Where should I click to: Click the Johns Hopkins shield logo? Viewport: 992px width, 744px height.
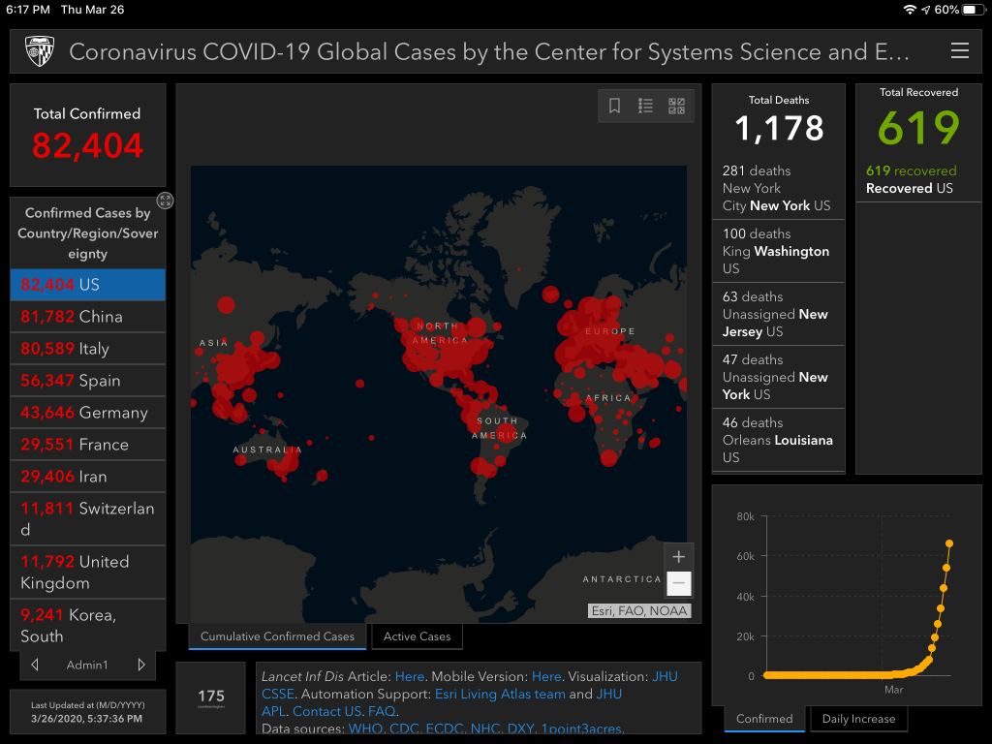point(40,51)
